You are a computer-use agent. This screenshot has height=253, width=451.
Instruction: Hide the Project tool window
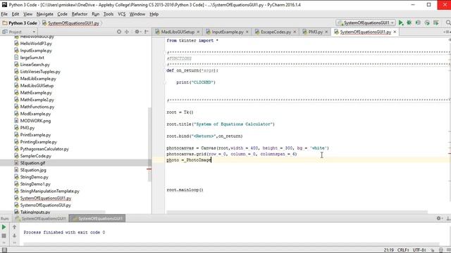coord(147,32)
